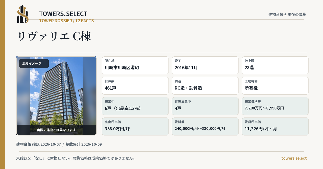Click the TOWERS.SELECT tower logo icon
Image resolution: width=323 pixels, height=169 pixels.
(23, 14)
